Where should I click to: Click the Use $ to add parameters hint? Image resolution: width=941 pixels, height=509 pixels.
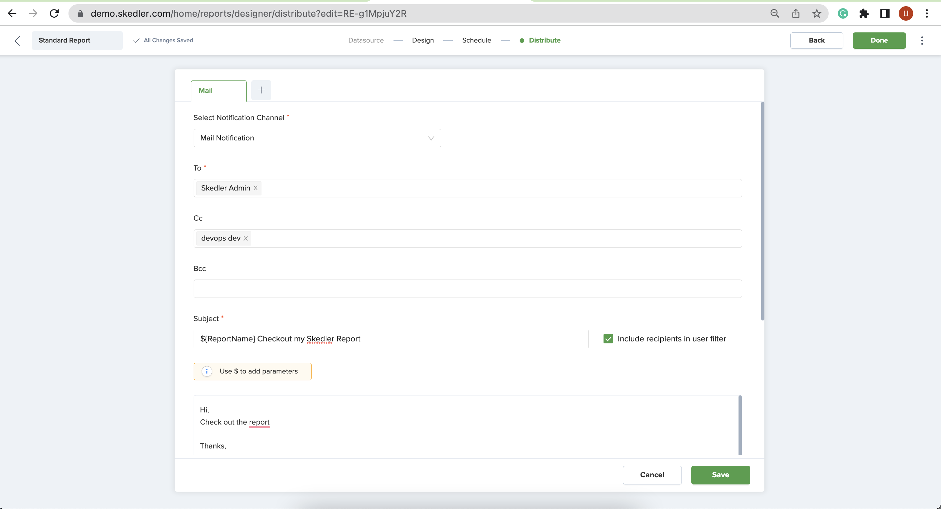tap(252, 371)
